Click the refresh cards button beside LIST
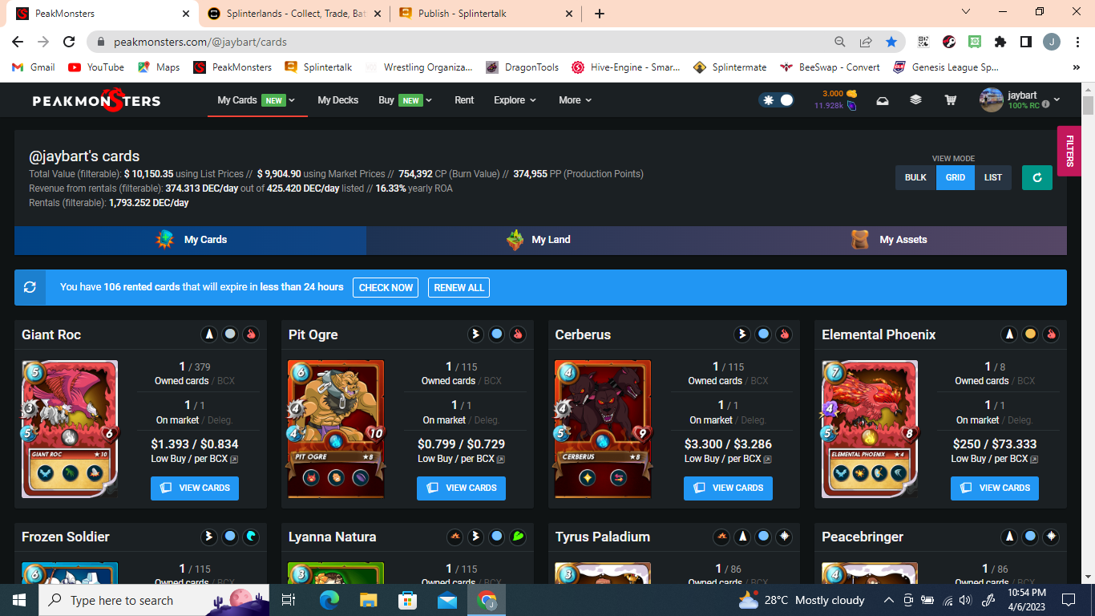1095x616 pixels. [x=1037, y=177]
